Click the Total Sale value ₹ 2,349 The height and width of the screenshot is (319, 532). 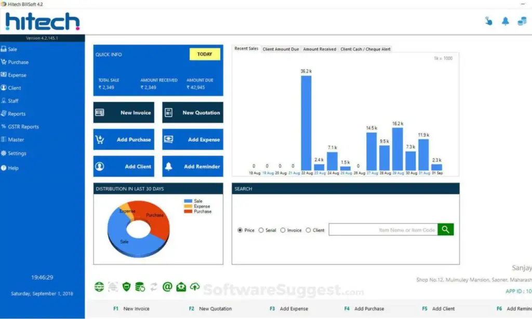(106, 87)
